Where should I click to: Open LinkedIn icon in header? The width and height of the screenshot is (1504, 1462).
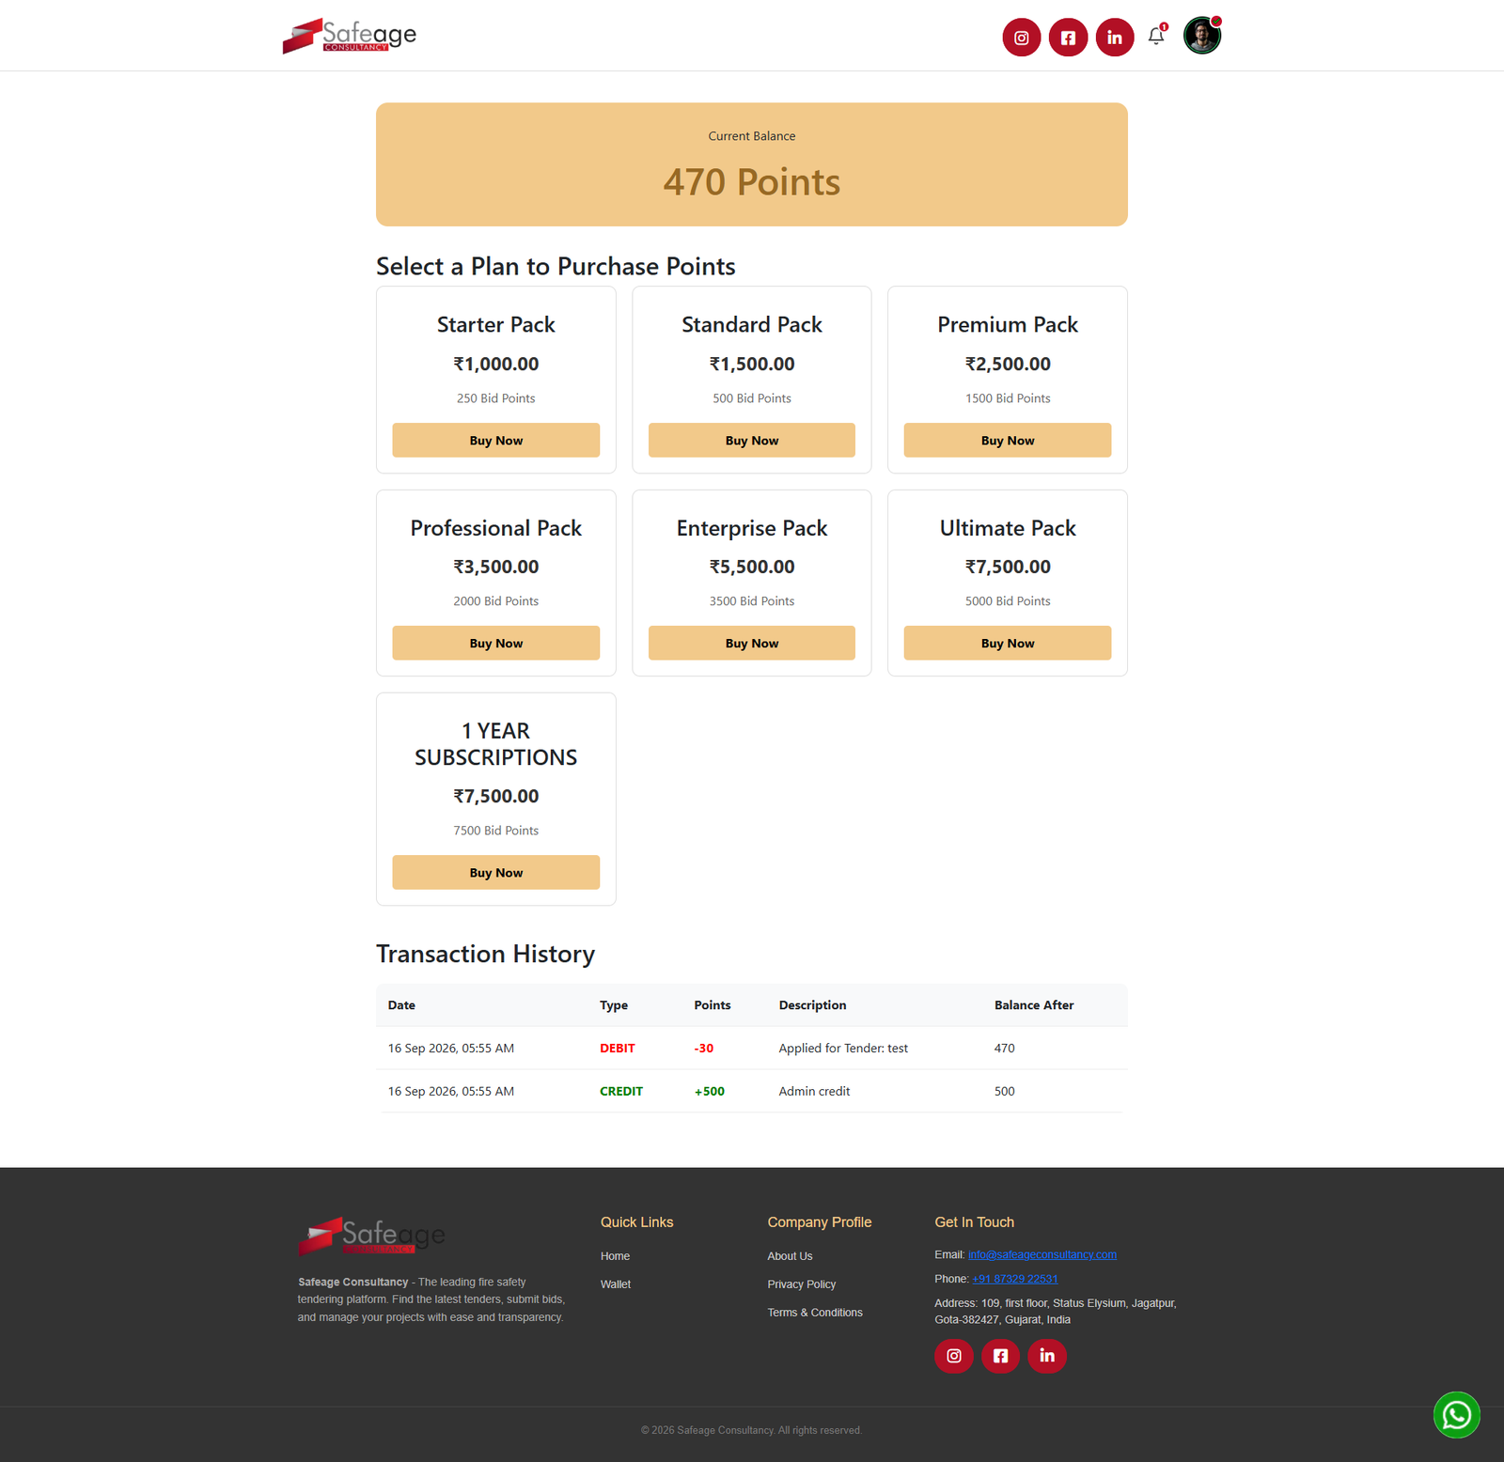pyautogui.click(x=1115, y=38)
